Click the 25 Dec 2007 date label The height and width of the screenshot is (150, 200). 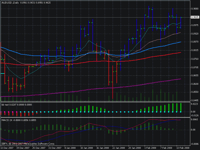point(39,148)
